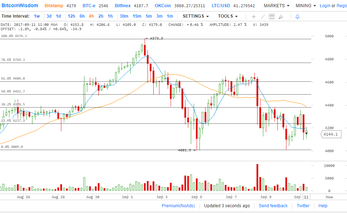Select the Bitstamp market

(x=54, y=6)
